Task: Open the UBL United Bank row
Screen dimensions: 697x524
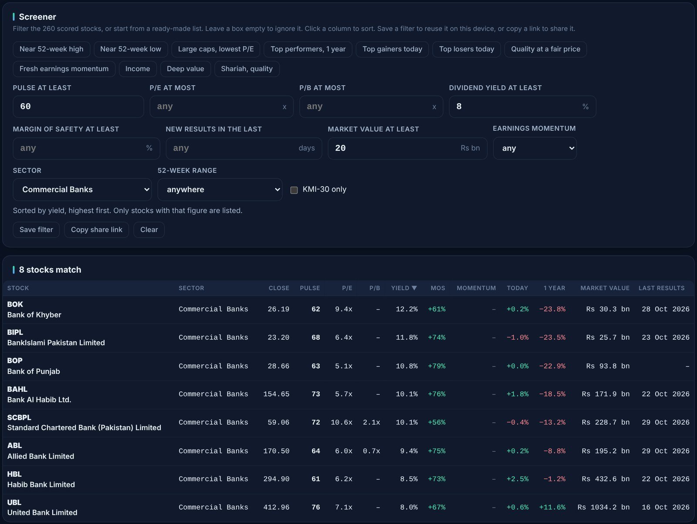Action: (x=348, y=507)
